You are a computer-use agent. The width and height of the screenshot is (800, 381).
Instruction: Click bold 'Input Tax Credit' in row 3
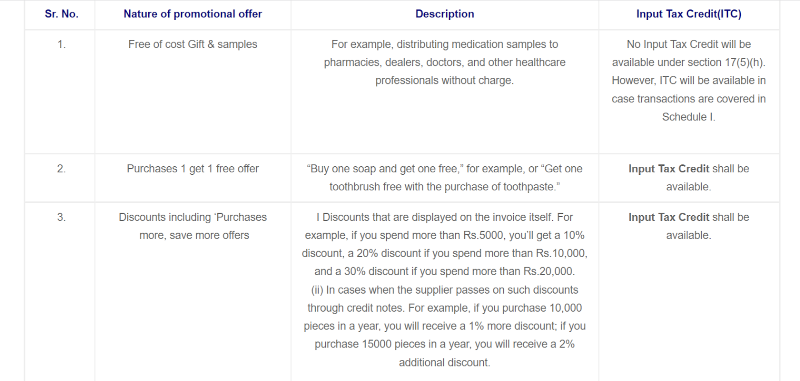coord(668,217)
